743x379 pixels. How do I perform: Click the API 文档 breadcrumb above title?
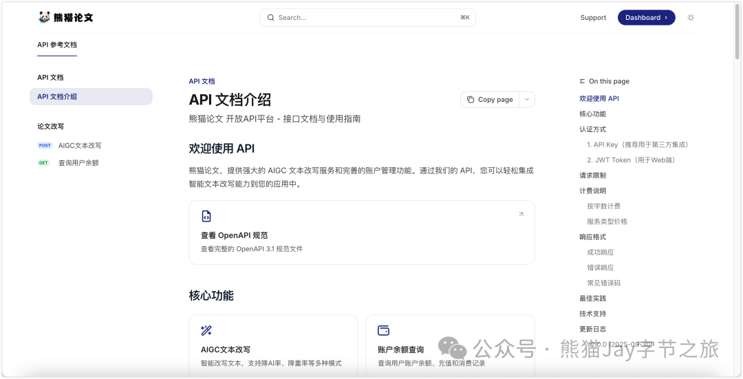point(202,81)
